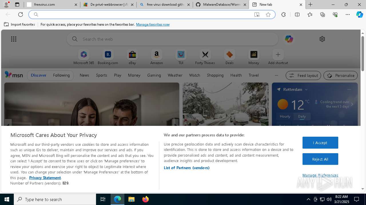Open the eBay shortcut
This screenshot has height=205, width=366.
[132, 57]
